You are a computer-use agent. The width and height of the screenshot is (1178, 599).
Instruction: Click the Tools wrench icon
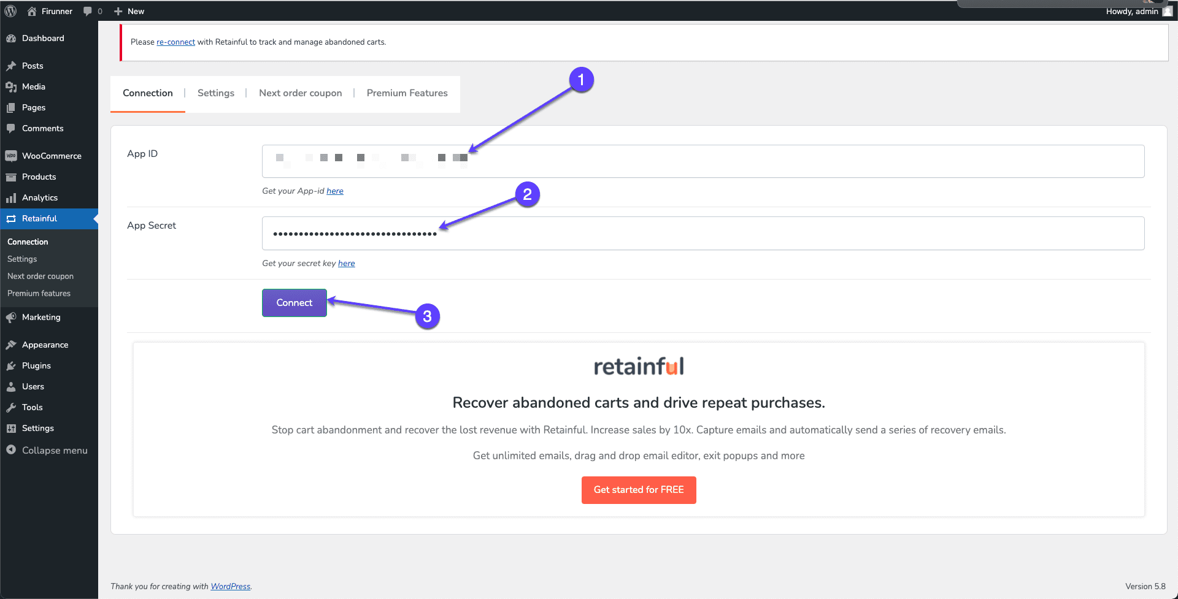tap(11, 407)
